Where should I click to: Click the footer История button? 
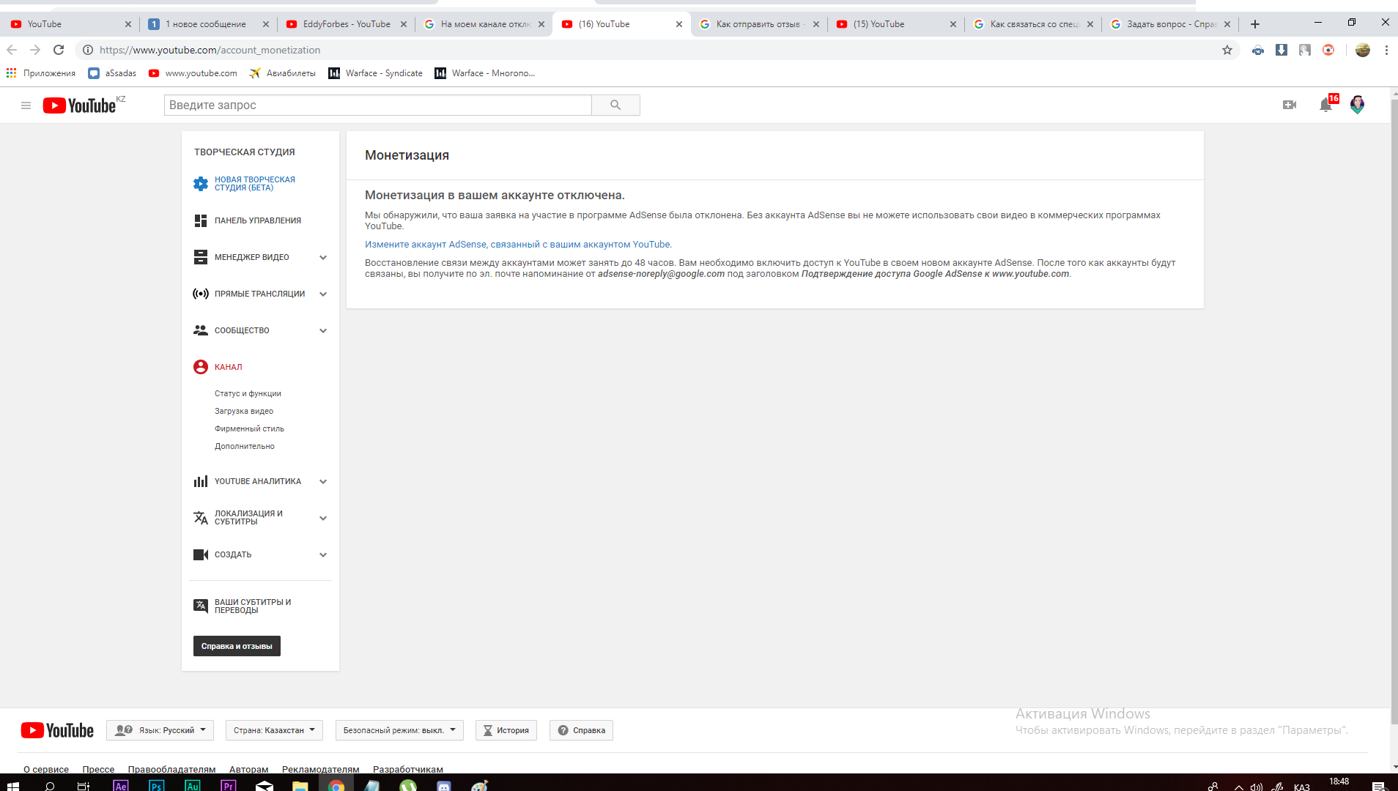pos(506,730)
